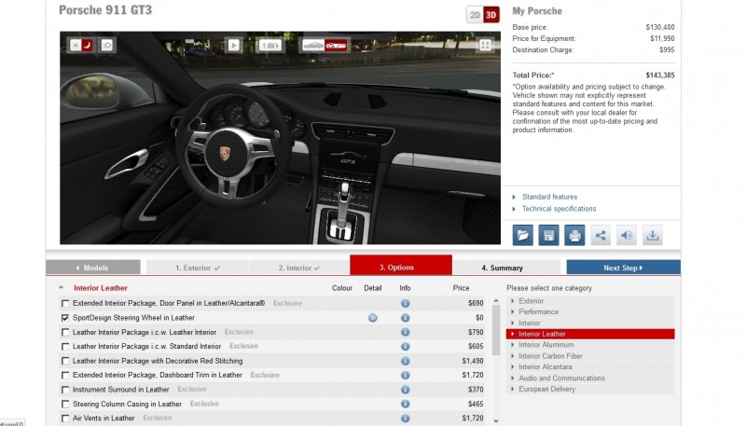Check Extended Interior Package, Door Panel in Leather/Alcantara
This screenshot has height=426, width=746.
coord(65,303)
